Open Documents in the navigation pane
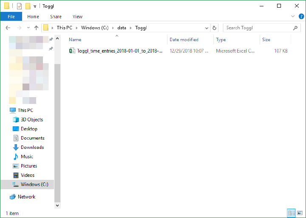 pos(33,138)
